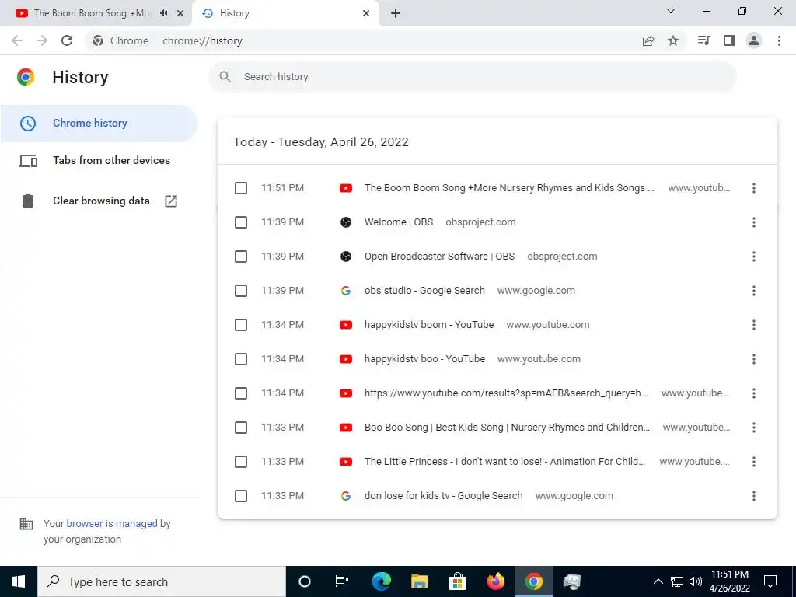Close the Boom Boom Song tab
This screenshot has width=796, height=597.
click(180, 13)
